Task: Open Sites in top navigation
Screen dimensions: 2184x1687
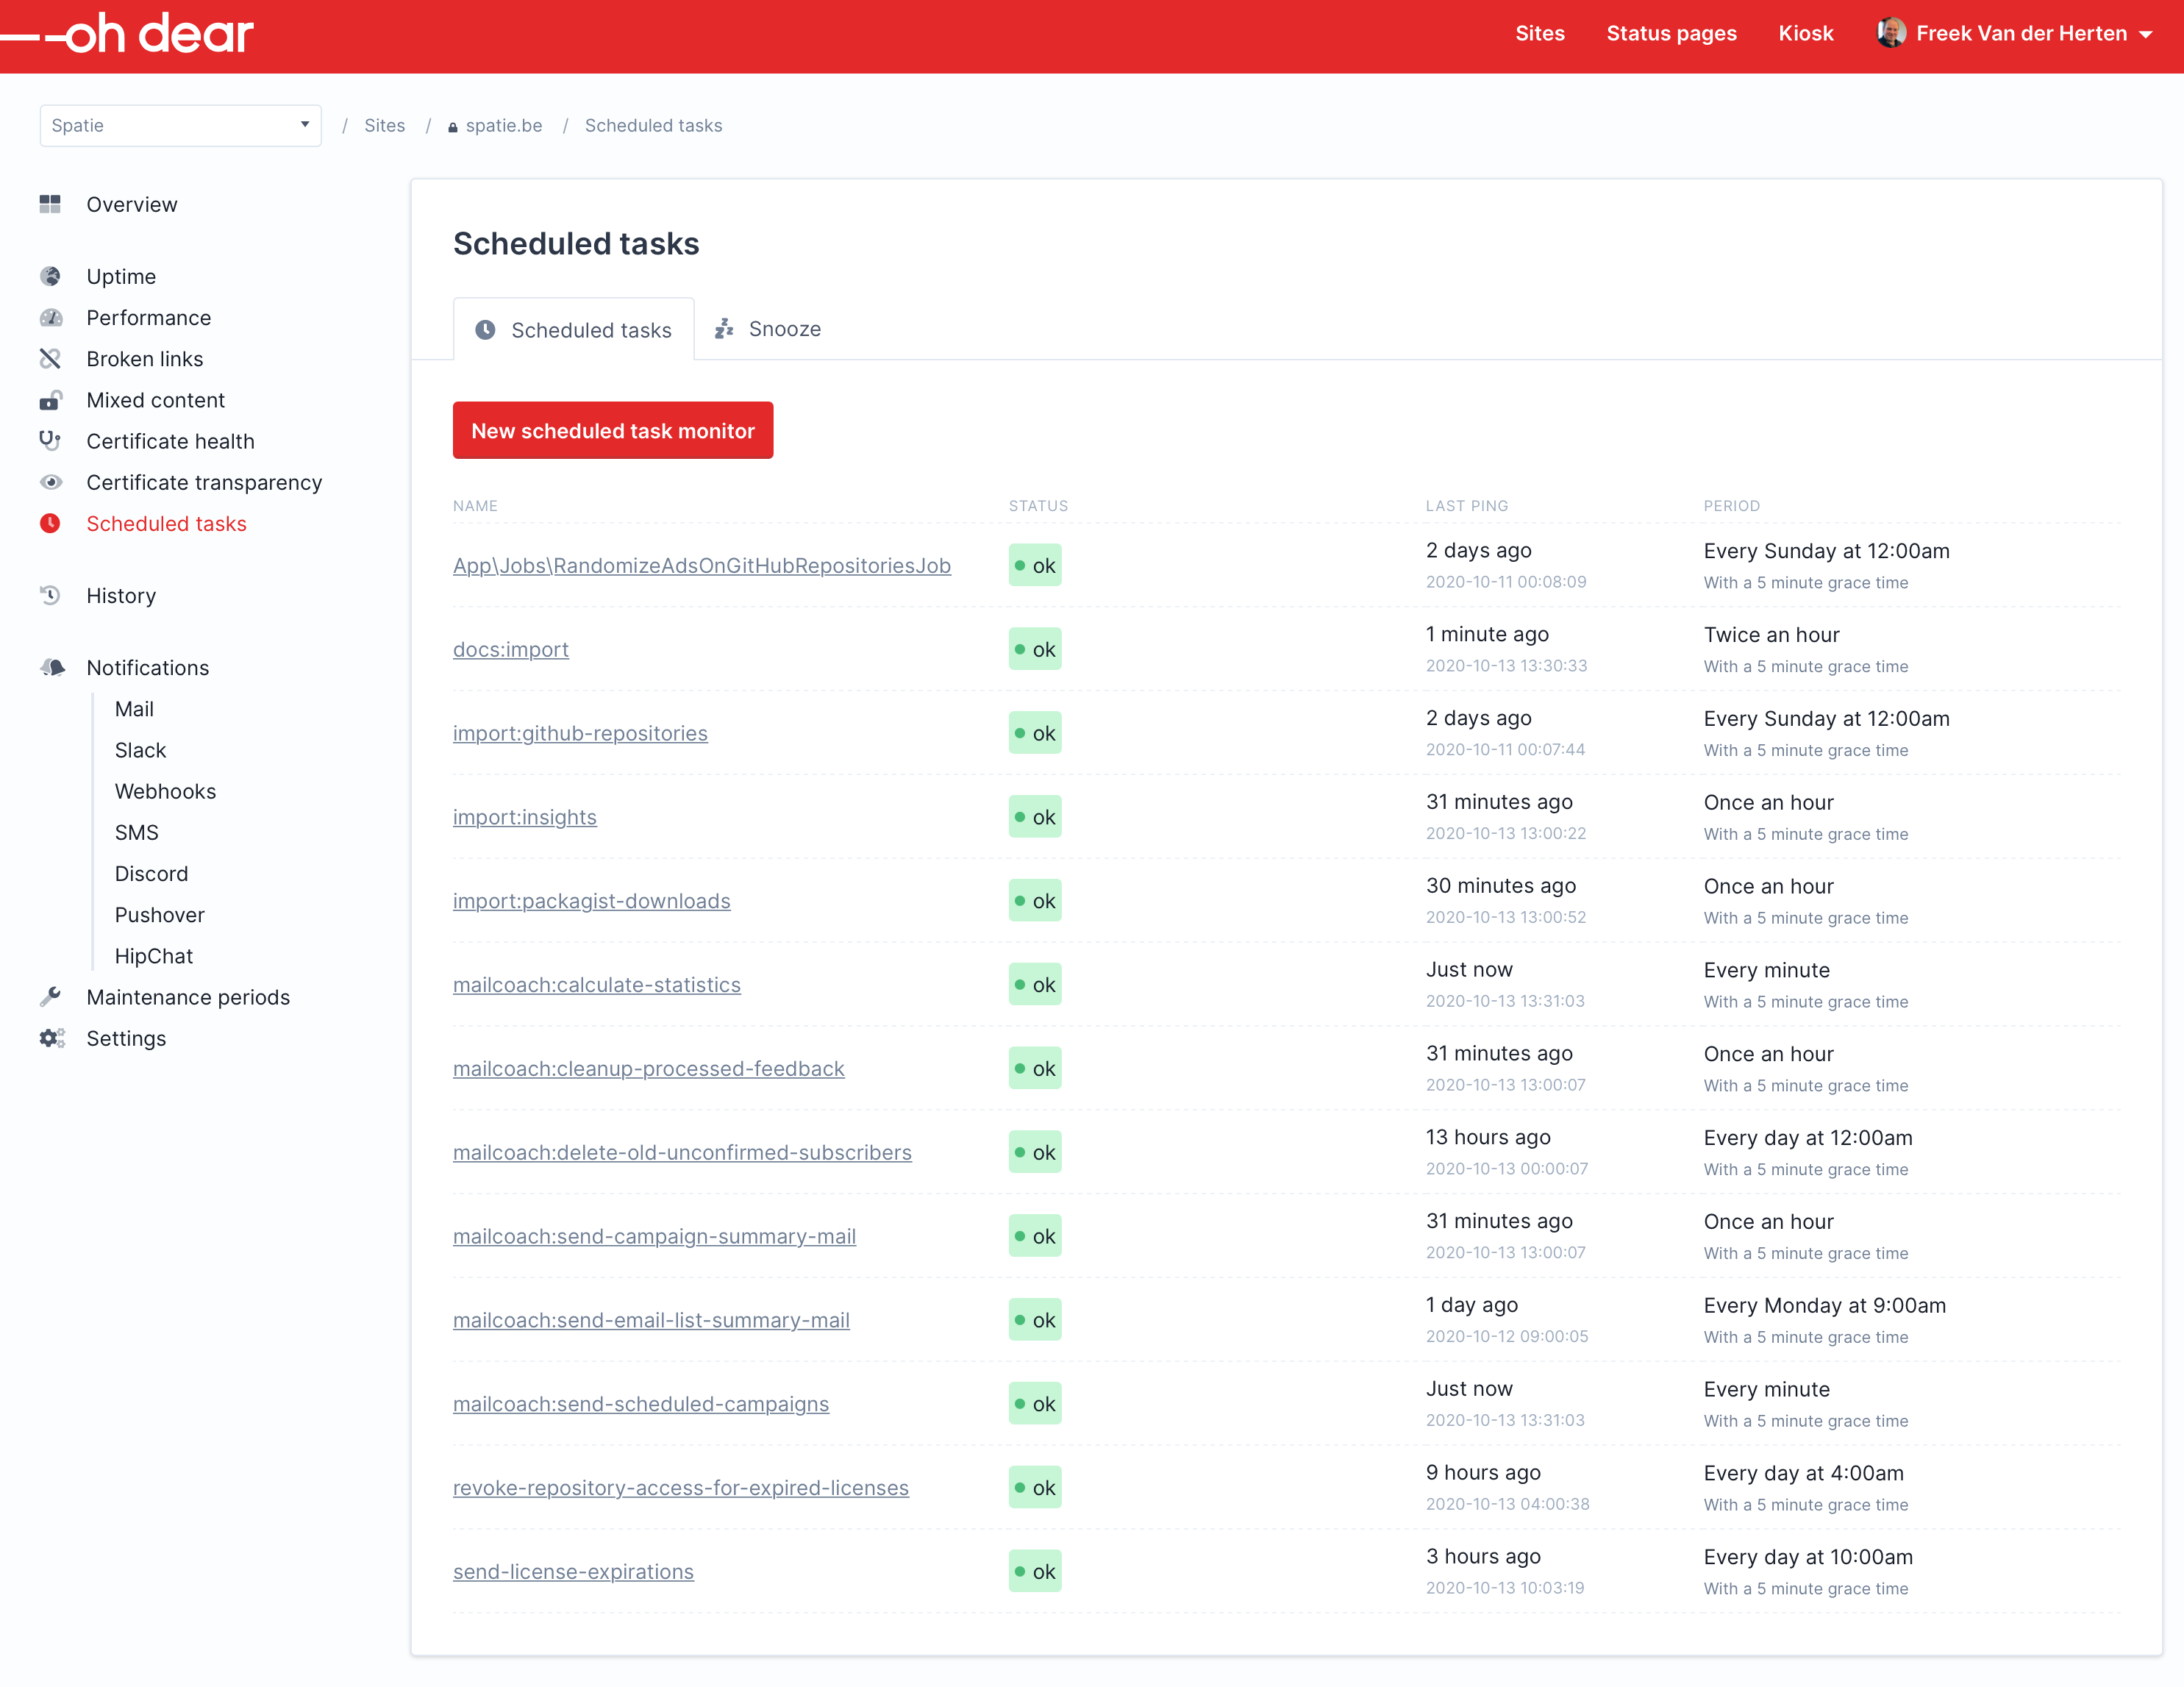Action: click(1540, 33)
